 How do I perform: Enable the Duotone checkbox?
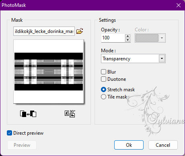click(103, 79)
